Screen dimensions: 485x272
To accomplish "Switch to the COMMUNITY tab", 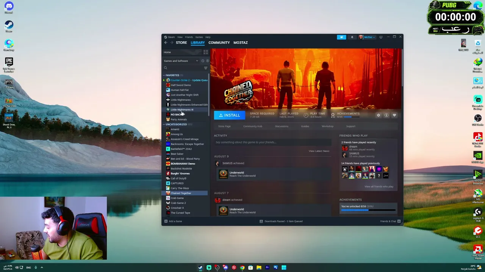I will [219, 43].
